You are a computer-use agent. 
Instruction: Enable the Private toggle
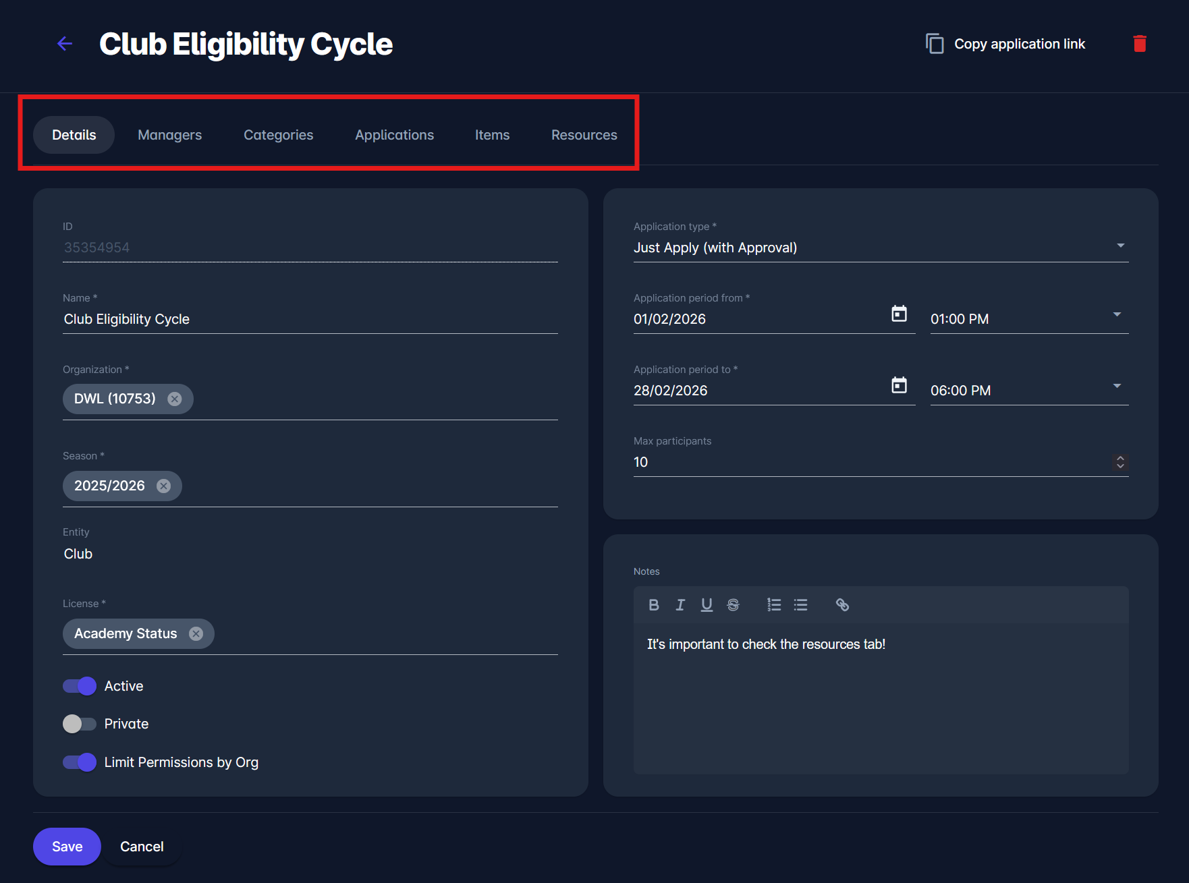[80, 724]
